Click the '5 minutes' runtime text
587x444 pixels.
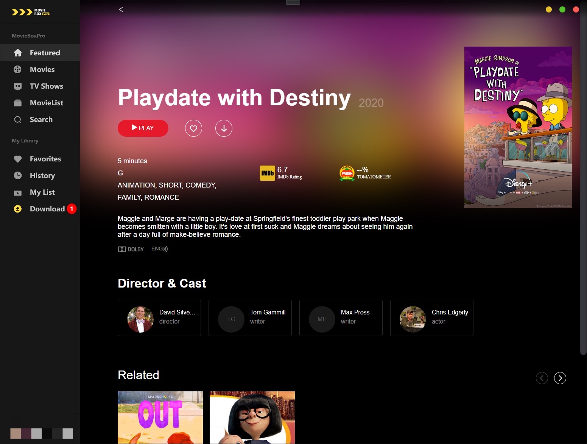[x=132, y=161]
